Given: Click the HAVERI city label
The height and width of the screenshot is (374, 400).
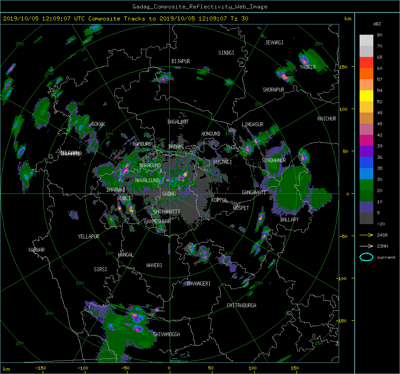Looking at the screenshot, I should (x=154, y=265).
